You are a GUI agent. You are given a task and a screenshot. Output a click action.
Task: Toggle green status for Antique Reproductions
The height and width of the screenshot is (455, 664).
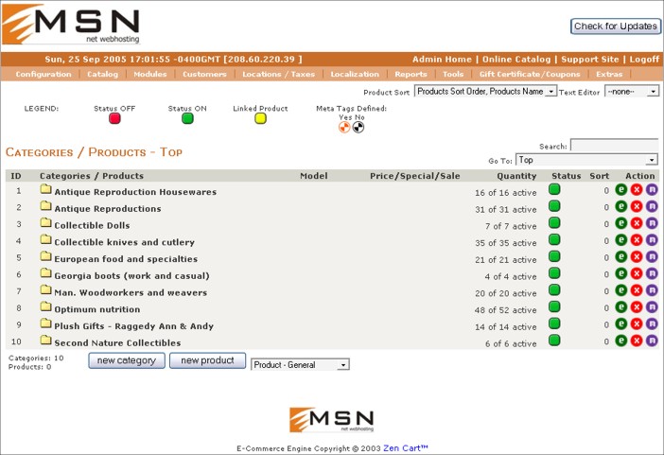click(555, 207)
